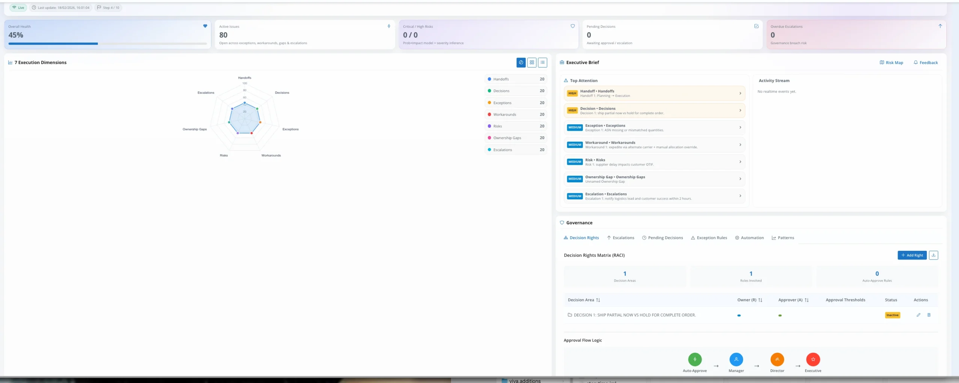959x383 pixels.
Task: Click the Add Right button
Action: coord(912,255)
